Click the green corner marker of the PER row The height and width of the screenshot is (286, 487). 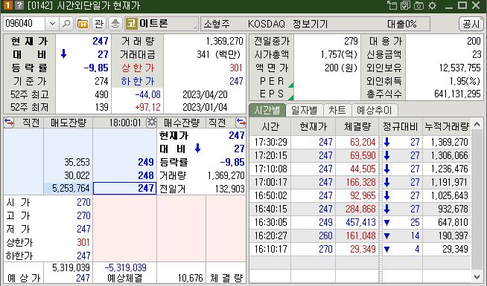point(290,85)
